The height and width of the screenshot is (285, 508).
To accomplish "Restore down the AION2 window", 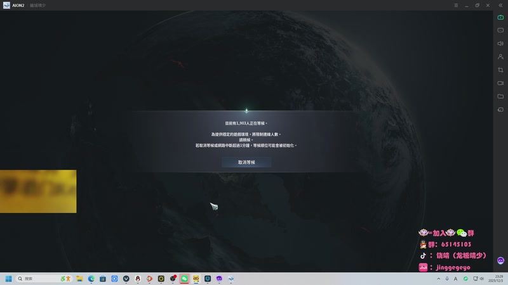I will tap(478, 6).
